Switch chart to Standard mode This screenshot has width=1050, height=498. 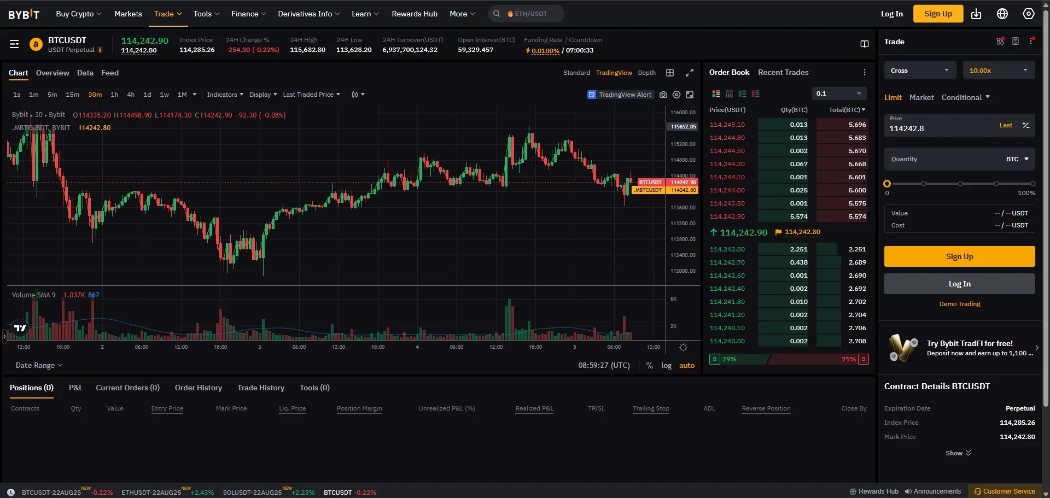click(x=576, y=73)
